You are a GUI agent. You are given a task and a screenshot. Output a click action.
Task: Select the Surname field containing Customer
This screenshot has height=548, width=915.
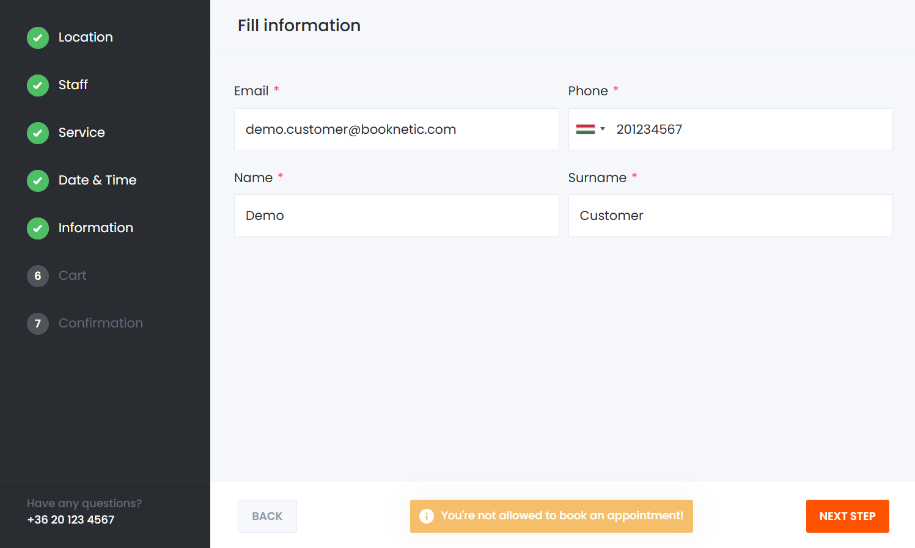click(730, 216)
